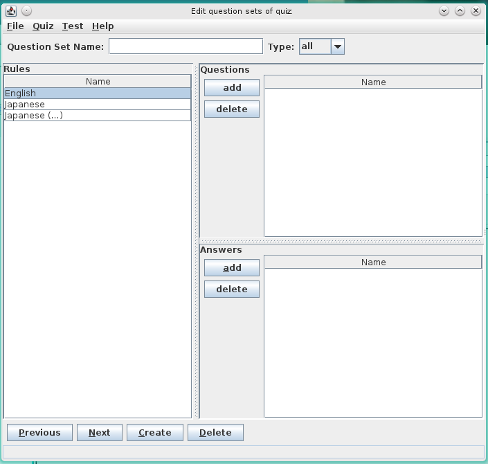Select the 'Japanese (...)' rule row
The height and width of the screenshot is (464, 488).
(x=98, y=116)
